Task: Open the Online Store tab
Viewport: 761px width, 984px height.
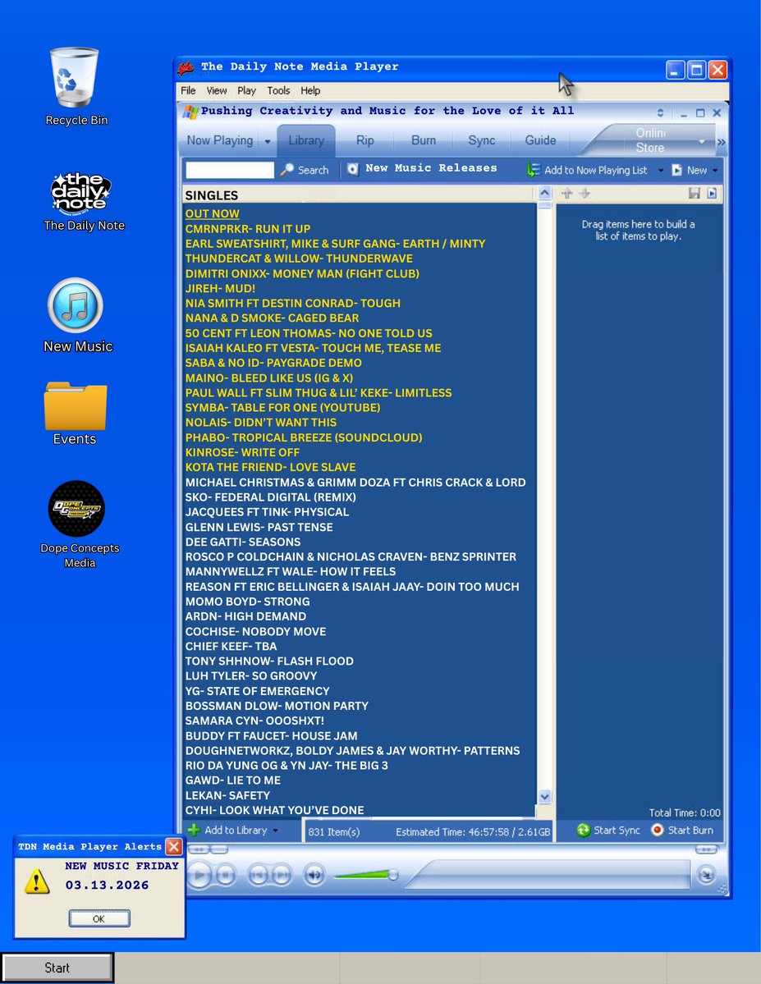Action: (x=650, y=140)
